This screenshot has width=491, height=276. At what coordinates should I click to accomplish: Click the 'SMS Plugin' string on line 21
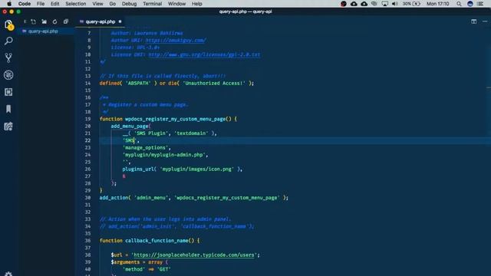[151, 133]
